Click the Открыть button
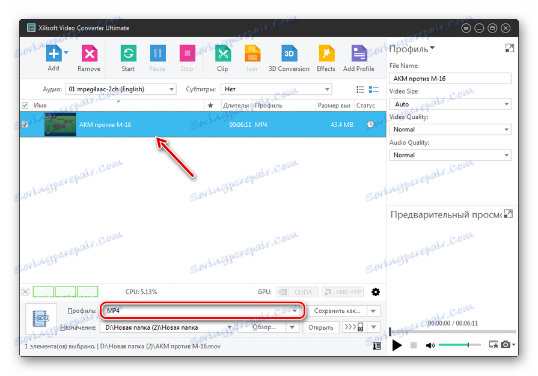The height and width of the screenshot is (376, 538). [321, 328]
